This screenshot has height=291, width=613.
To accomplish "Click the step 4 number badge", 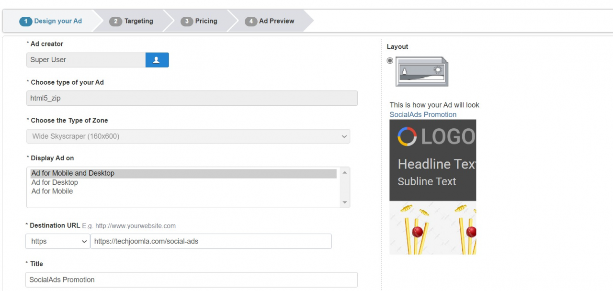I will coord(251,22).
